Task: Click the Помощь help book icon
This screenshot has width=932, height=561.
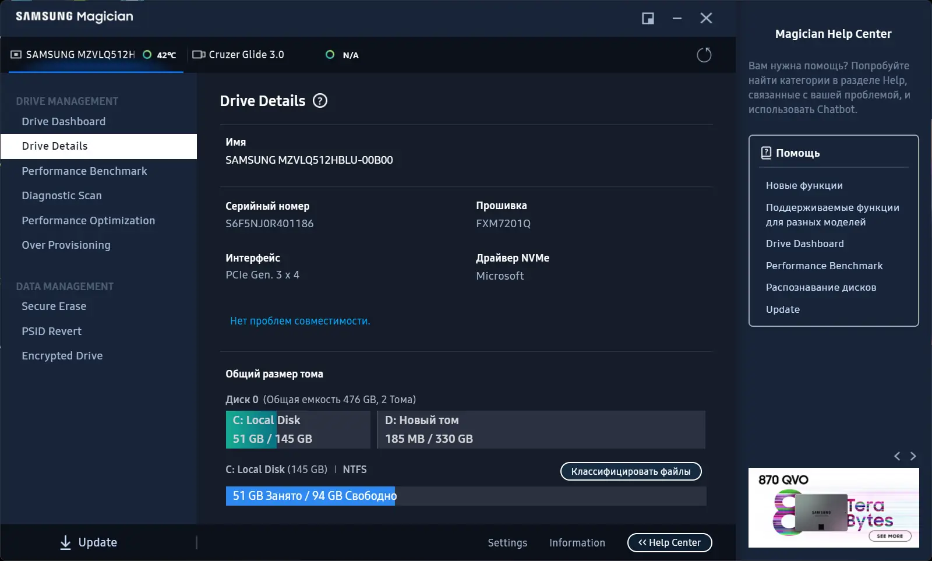Action: click(766, 153)
